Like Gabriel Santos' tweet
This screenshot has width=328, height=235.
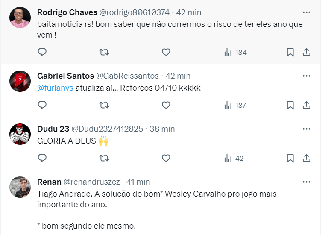[166, 105]
